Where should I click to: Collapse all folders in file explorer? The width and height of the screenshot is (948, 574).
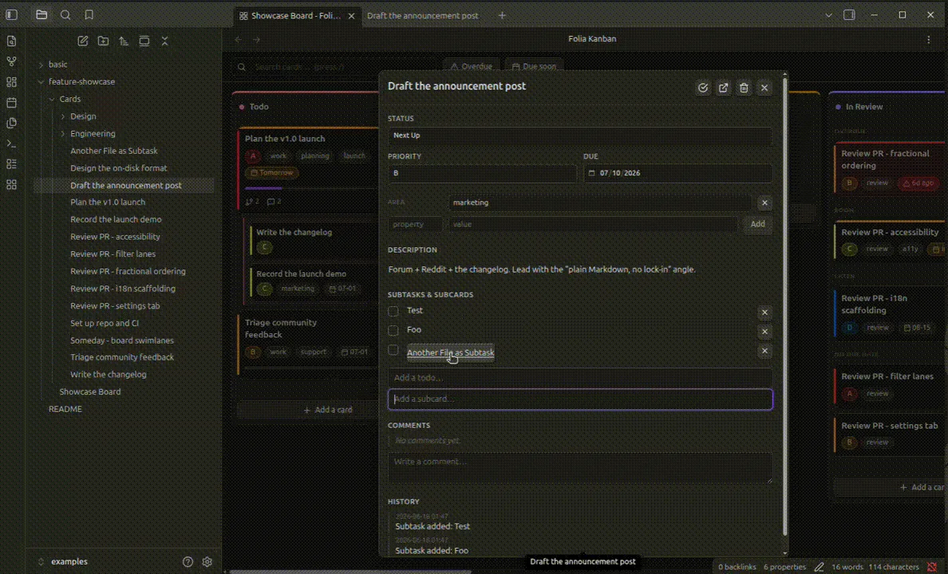click(164, 41)
